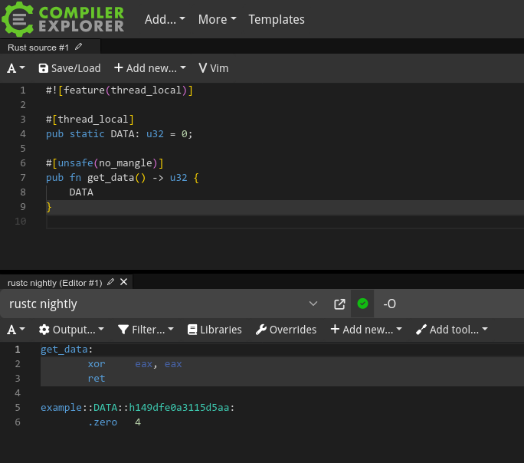Click the #[thread_local] attribute line
The height and width of the screenshot is (463, 524).
[x=90, y=120]
